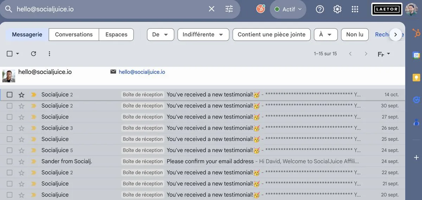Open the 20 sept. testimonial email
Viewport: 422px width, 200px height.
tap(203, 195)
